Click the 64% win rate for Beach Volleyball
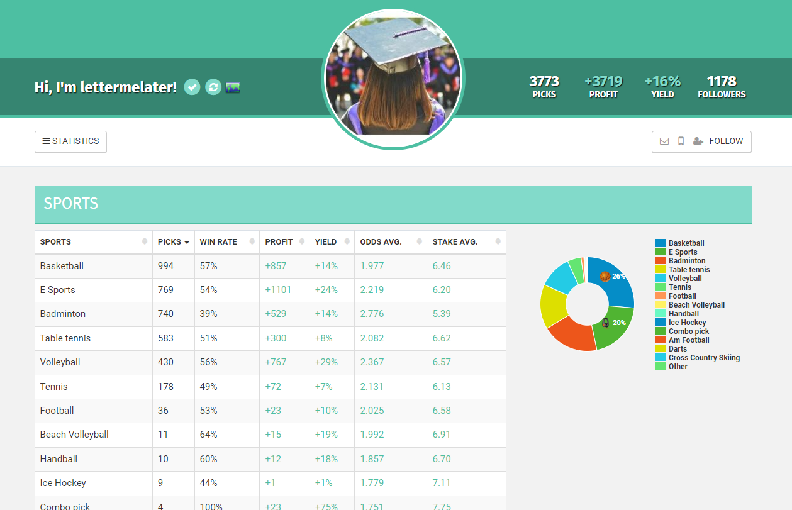 [208, 435]
